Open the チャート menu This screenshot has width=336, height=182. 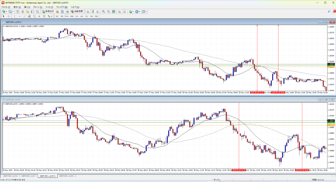point(36,7)
